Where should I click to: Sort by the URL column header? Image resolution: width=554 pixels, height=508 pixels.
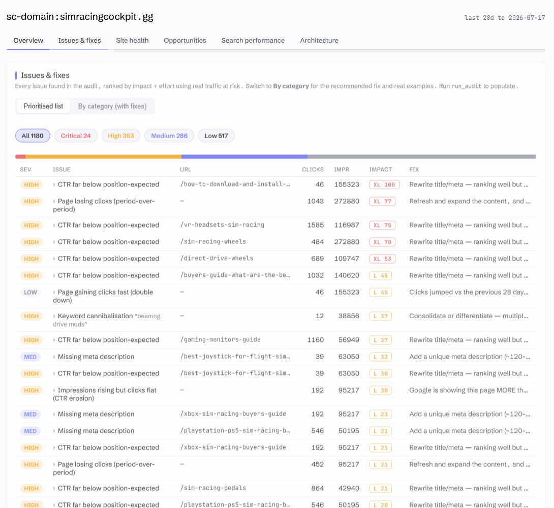186,170
